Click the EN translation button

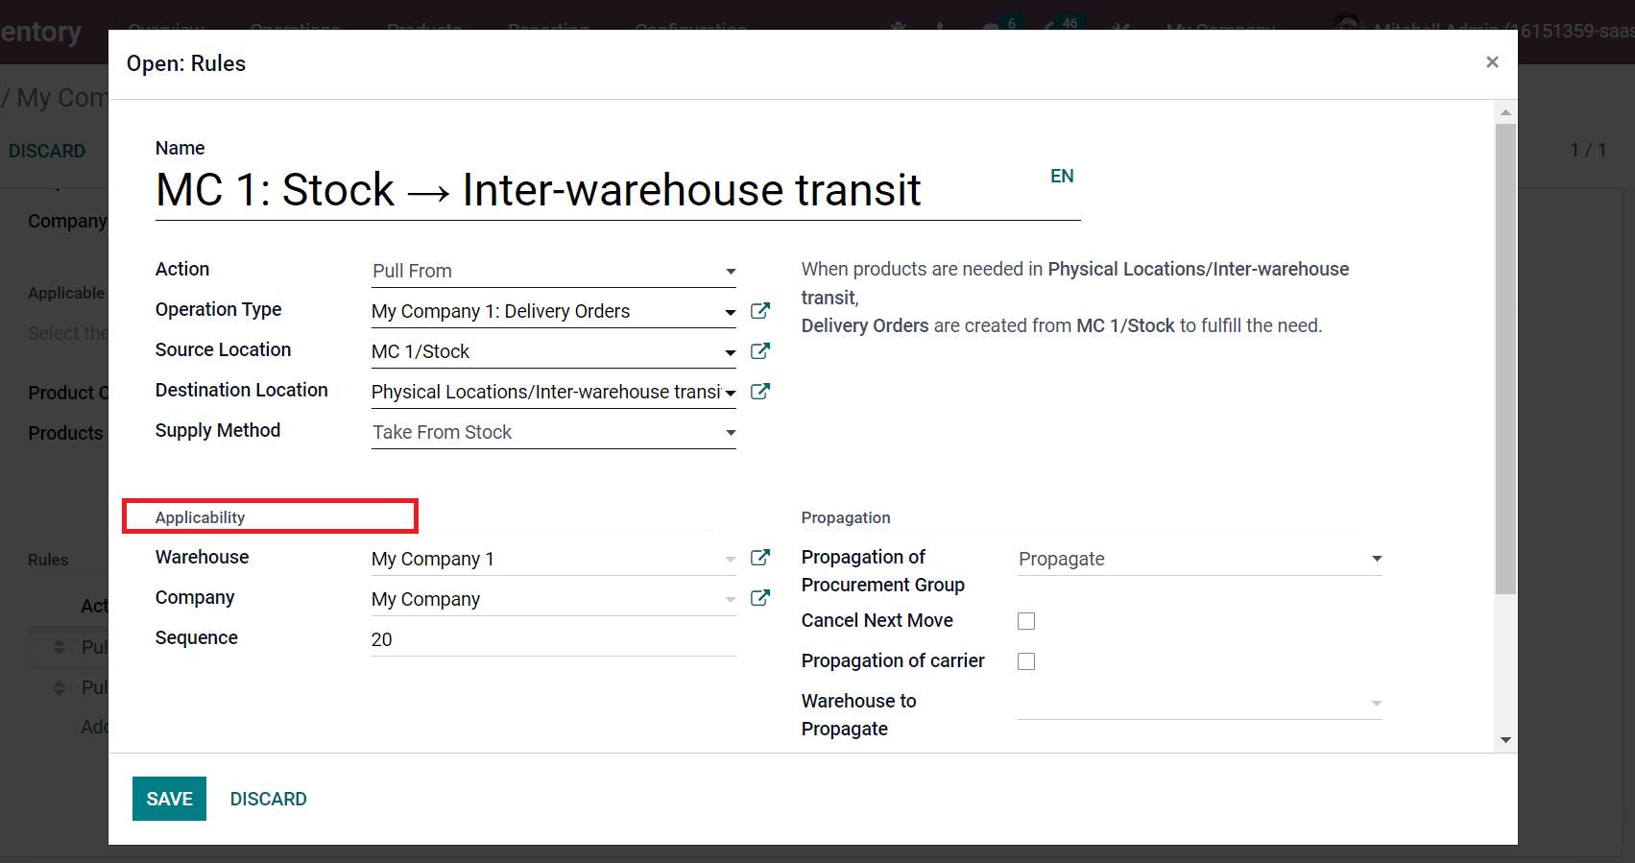(1062, 176)
